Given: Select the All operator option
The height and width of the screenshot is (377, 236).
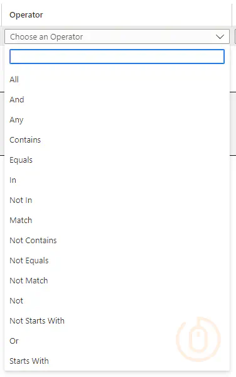Looking at the screenshot, I should [x=117, y=80].
